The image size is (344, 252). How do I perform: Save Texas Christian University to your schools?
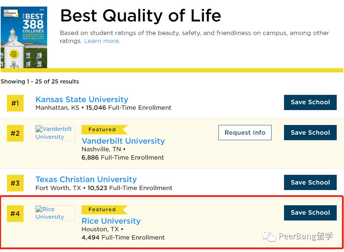click(x=310, y=182)
